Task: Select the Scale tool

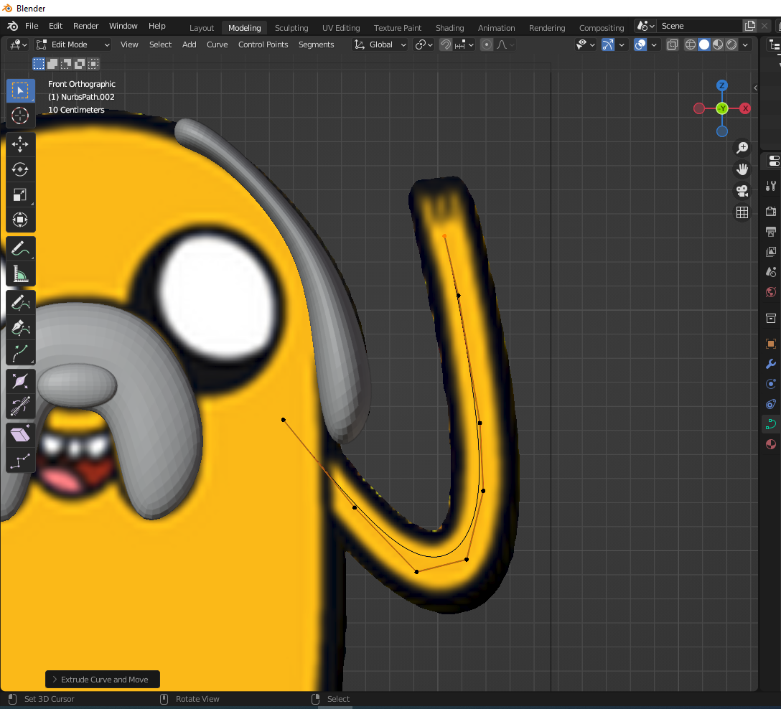Action: (20, 194)
